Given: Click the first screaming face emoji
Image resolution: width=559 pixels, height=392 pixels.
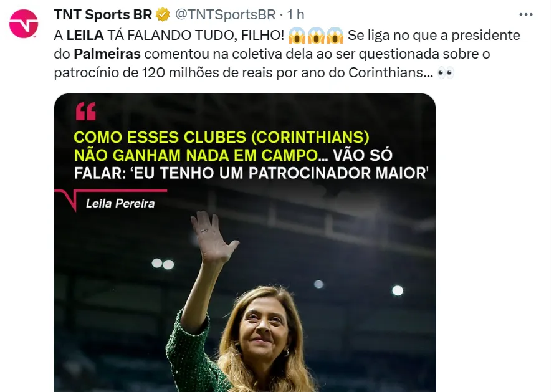Looking at the screenshot, I should click(297, 36).
